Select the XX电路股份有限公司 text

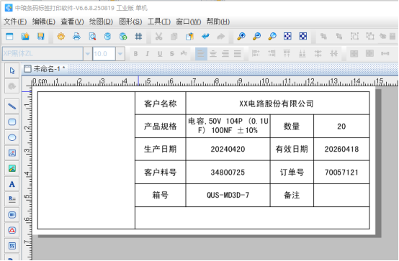pyautogui.click(x=276, y=104)
